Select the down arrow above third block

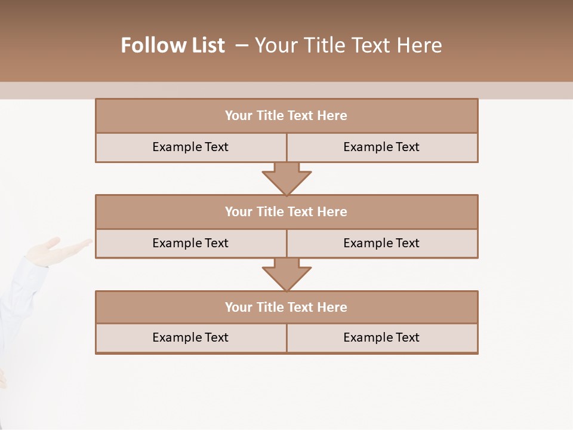tap(286, 275)
